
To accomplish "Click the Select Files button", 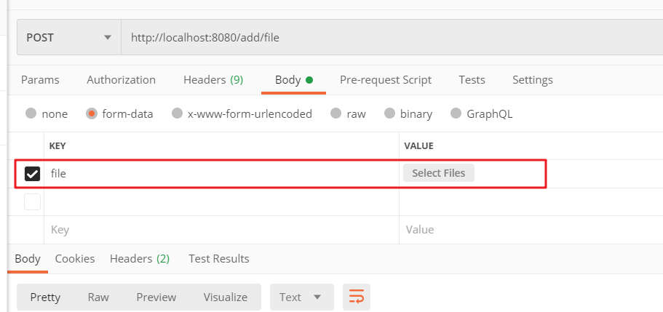I will [x=438, y=173].
